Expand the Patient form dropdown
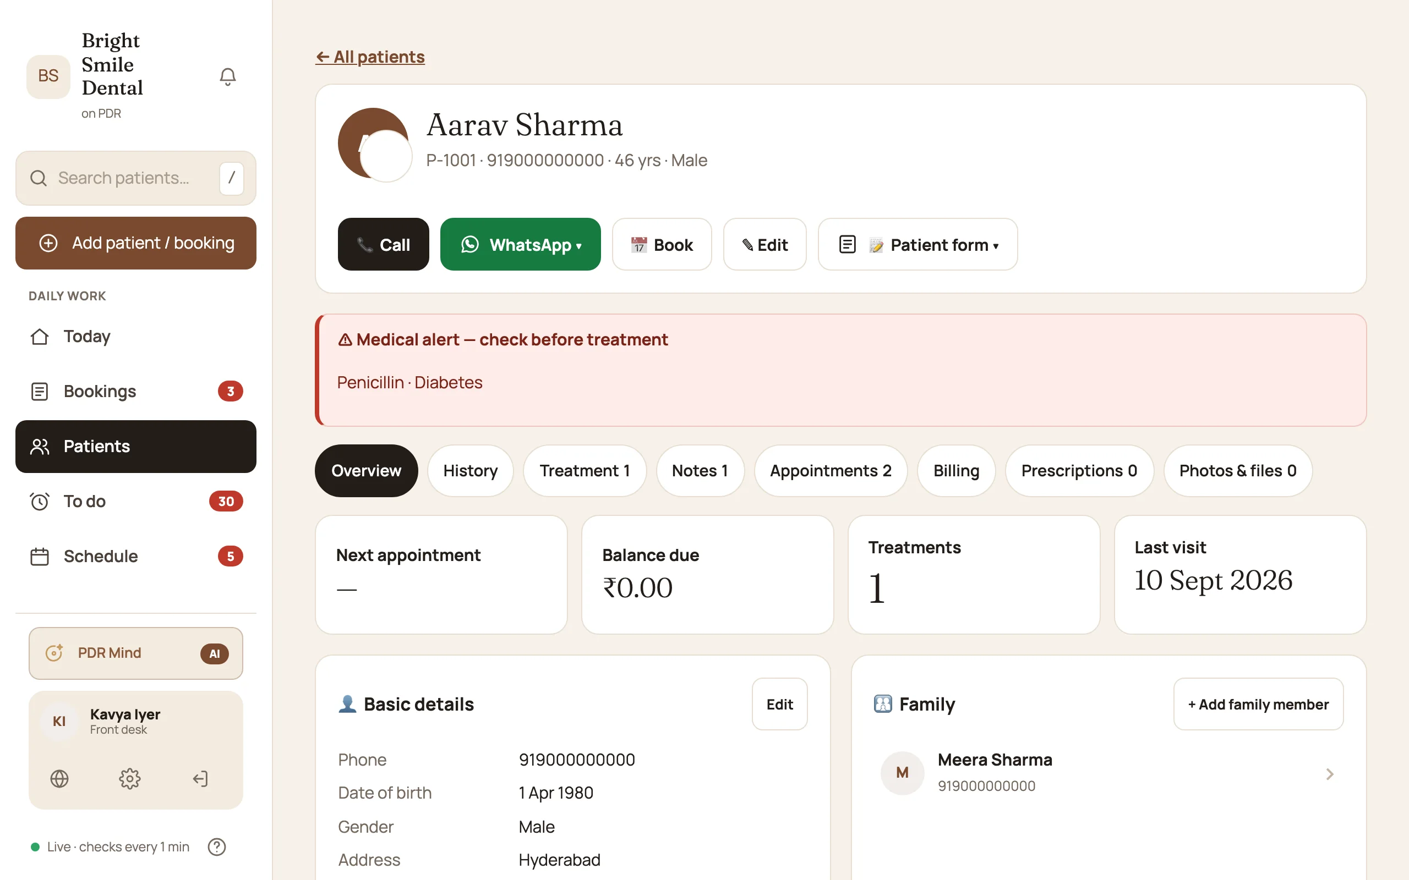The image size is (1409, 880). [x=918, y=244]
